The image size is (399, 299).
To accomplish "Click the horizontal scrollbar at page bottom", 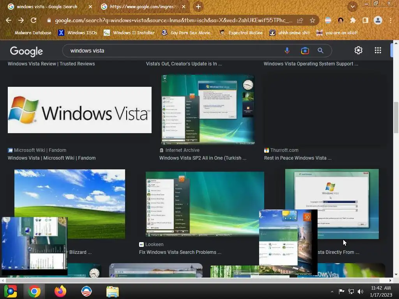I will [x=192, y=280].
